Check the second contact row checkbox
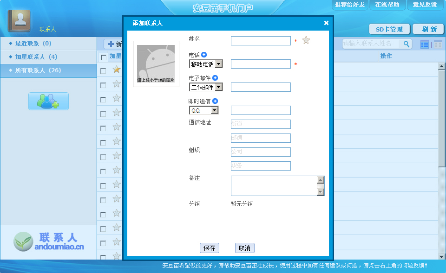This screenshot has height=273, width=446. (103, 85)
